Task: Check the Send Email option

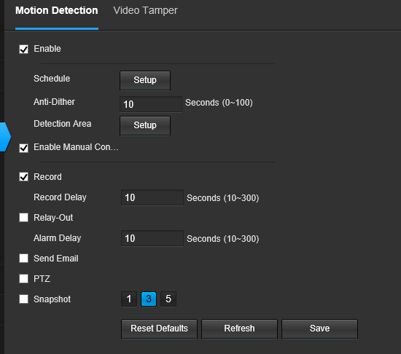Action: [24, 259]
